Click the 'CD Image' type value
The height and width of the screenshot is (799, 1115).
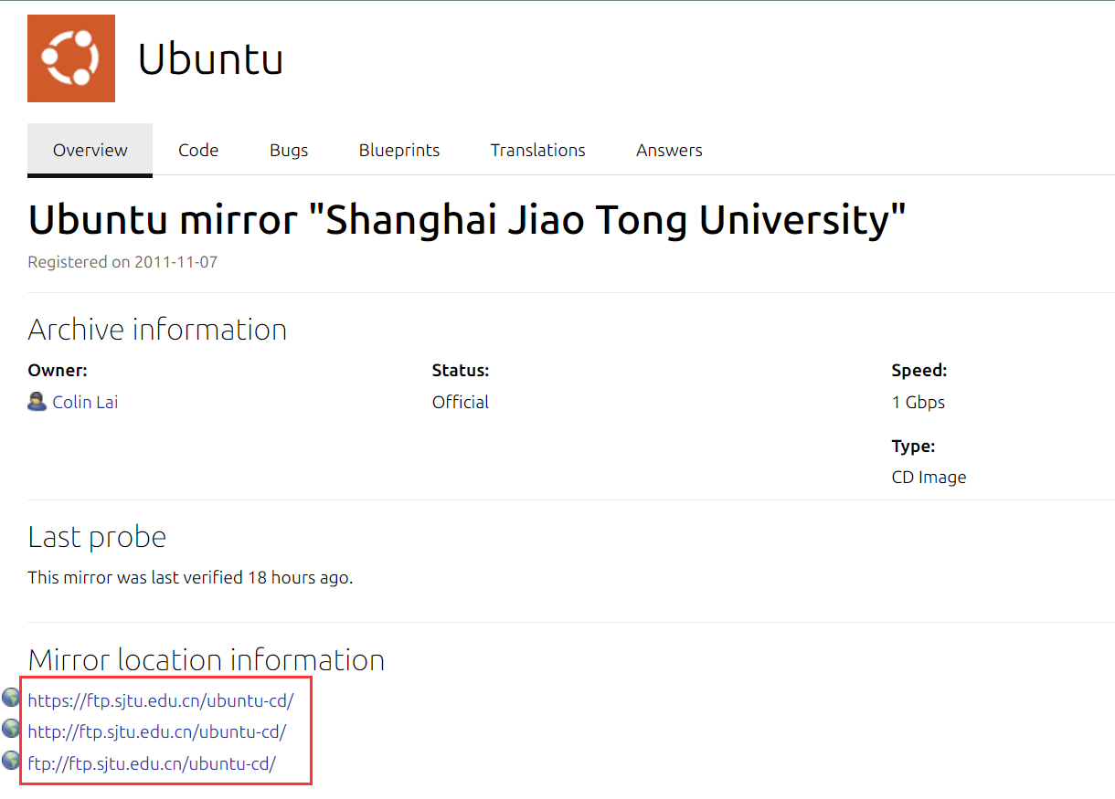[929, 477]
